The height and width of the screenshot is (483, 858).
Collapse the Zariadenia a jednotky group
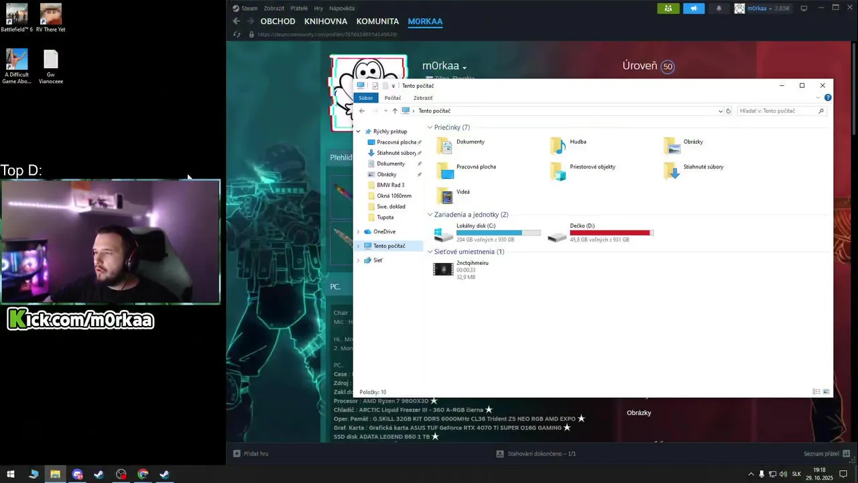tap(430, 215)
